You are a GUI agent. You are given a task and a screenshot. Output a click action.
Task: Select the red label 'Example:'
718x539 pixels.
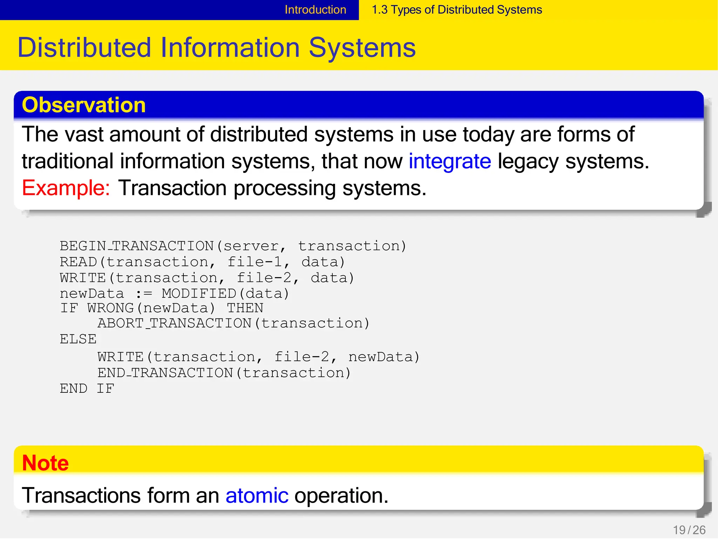[66, 188]
